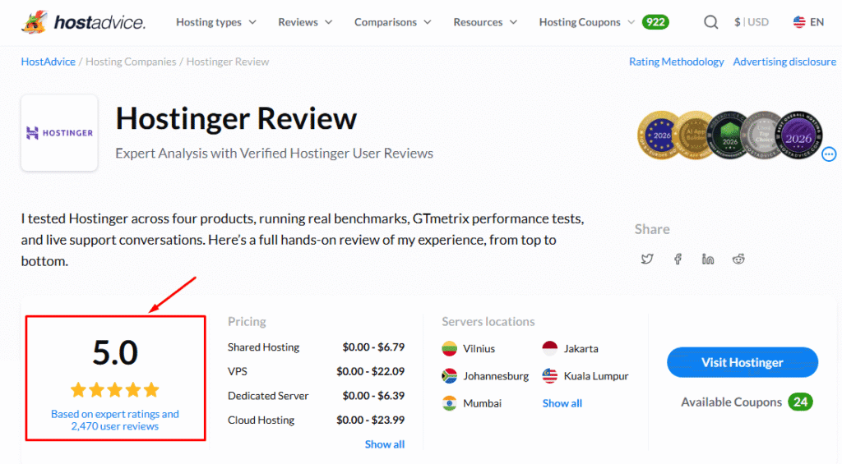Open the search magnifier icon
842x464 pixels.
(711, 22)
